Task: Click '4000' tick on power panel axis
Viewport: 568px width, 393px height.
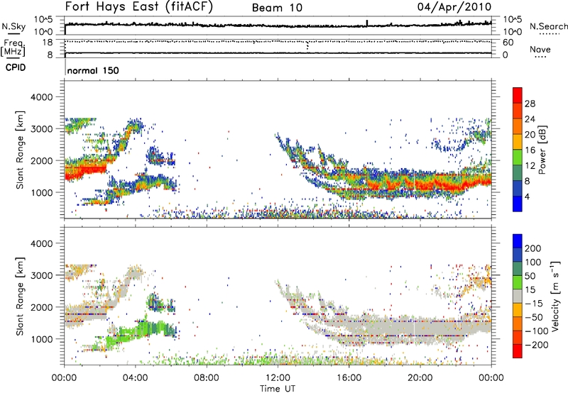Action: (x=42, y=97)
